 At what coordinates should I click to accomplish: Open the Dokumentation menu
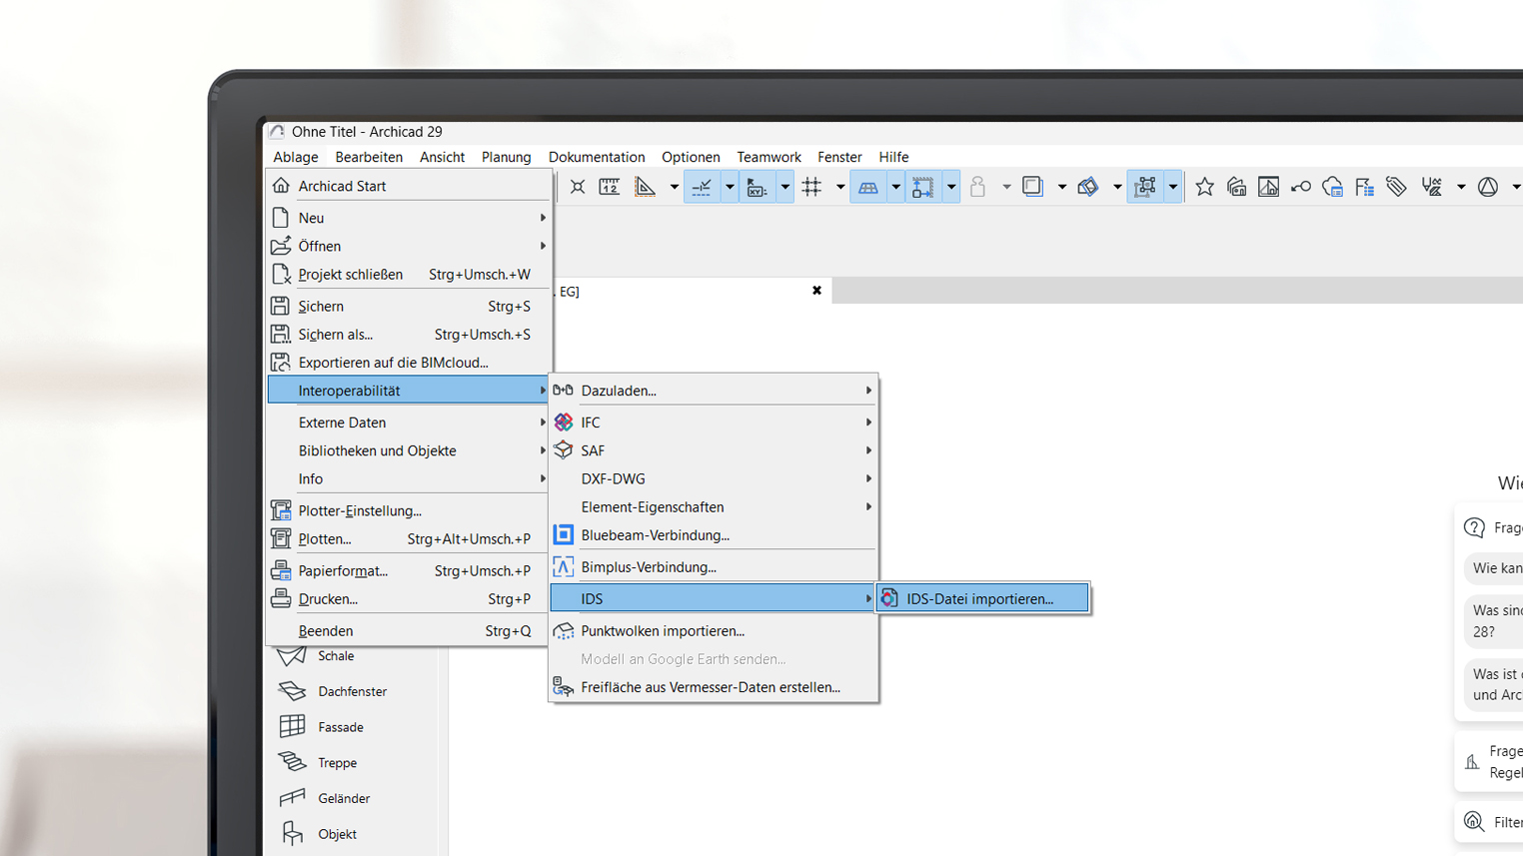coord(596,157)
